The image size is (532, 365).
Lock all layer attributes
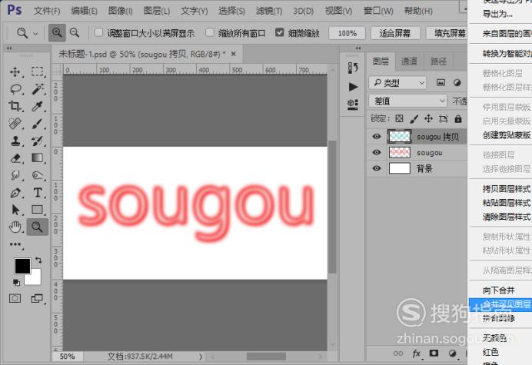458,119
